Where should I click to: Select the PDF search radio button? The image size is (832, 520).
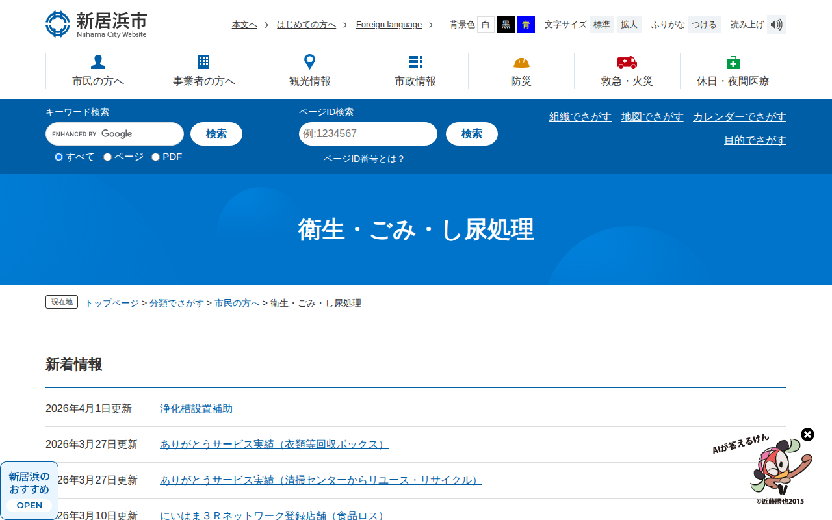(156, 157)
